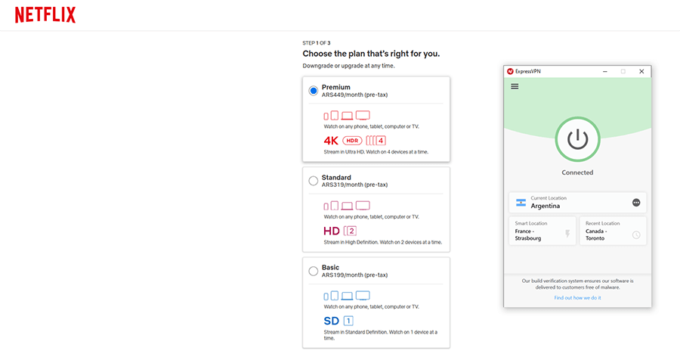This screenshot has height=354, width=680.
Task: Click 'Choose the plan that's right for you.' heading
Action: click(x=371, y=54)
